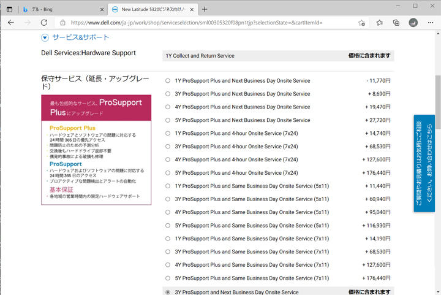This screenshot has width=441, height=295.
Task: Open the blue お問い合わせ side contact tab
Action: tap(424, 163)
